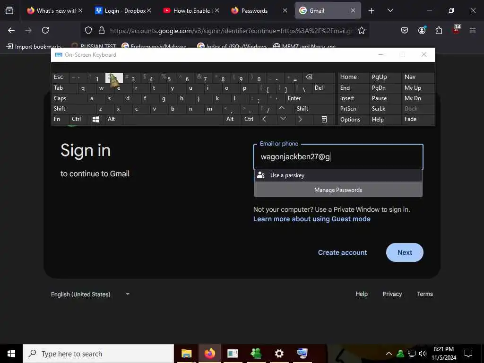This screenshot has width=484, height=363.
Task: Click the Help key on On-Screen Keyboard
Action: (x=385, y=120)
